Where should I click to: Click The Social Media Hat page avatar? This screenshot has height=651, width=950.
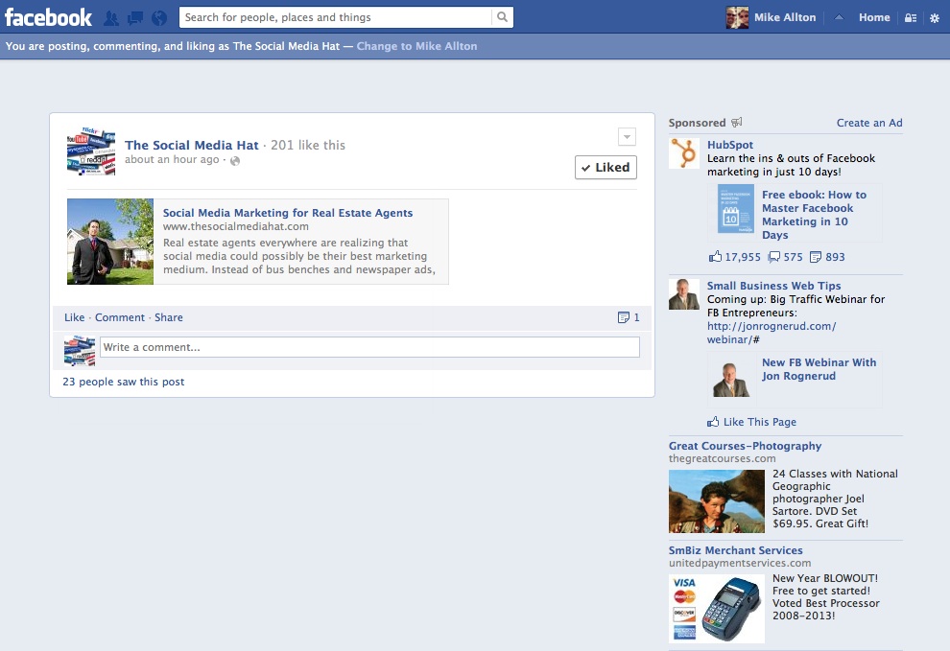pyautogui.click(x=91, y=151)
